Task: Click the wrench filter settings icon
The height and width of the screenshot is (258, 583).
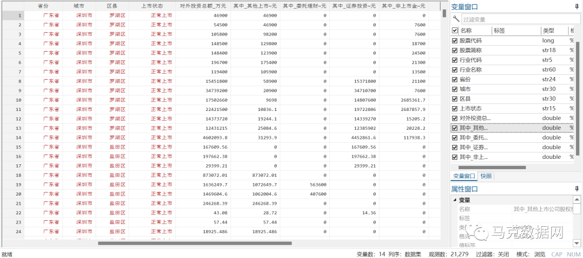Action: point(456,19)
